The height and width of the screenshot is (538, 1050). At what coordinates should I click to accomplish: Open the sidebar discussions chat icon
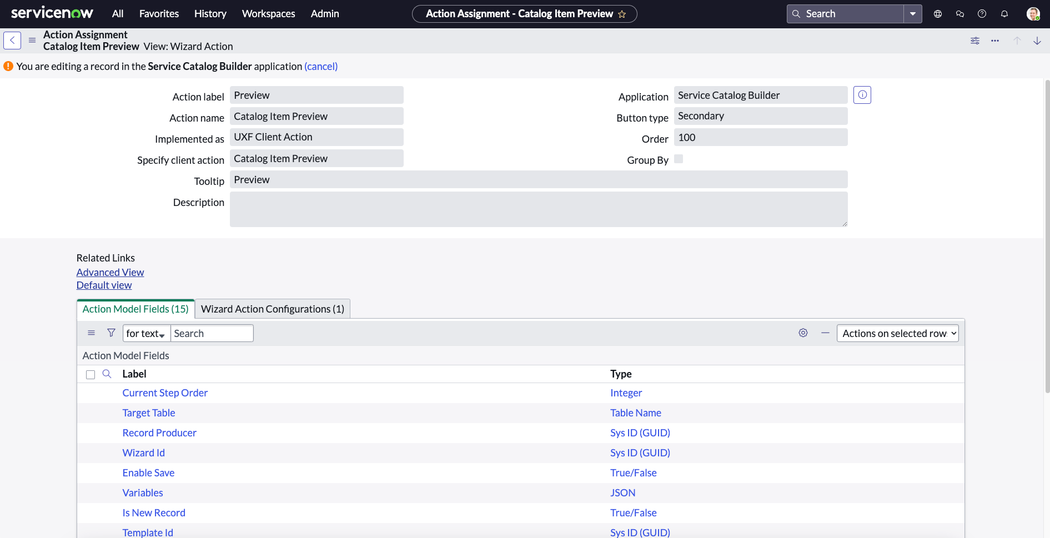click(960, 14)
